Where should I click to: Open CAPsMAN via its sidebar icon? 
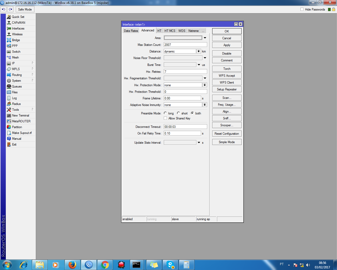tap(9, 23)
